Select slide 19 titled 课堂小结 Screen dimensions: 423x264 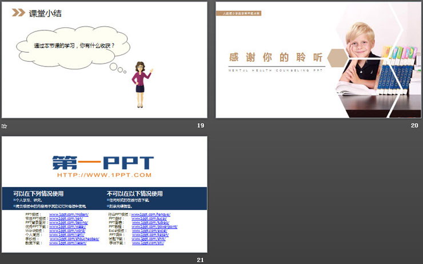pyautogui.click(x=105, y=60)
